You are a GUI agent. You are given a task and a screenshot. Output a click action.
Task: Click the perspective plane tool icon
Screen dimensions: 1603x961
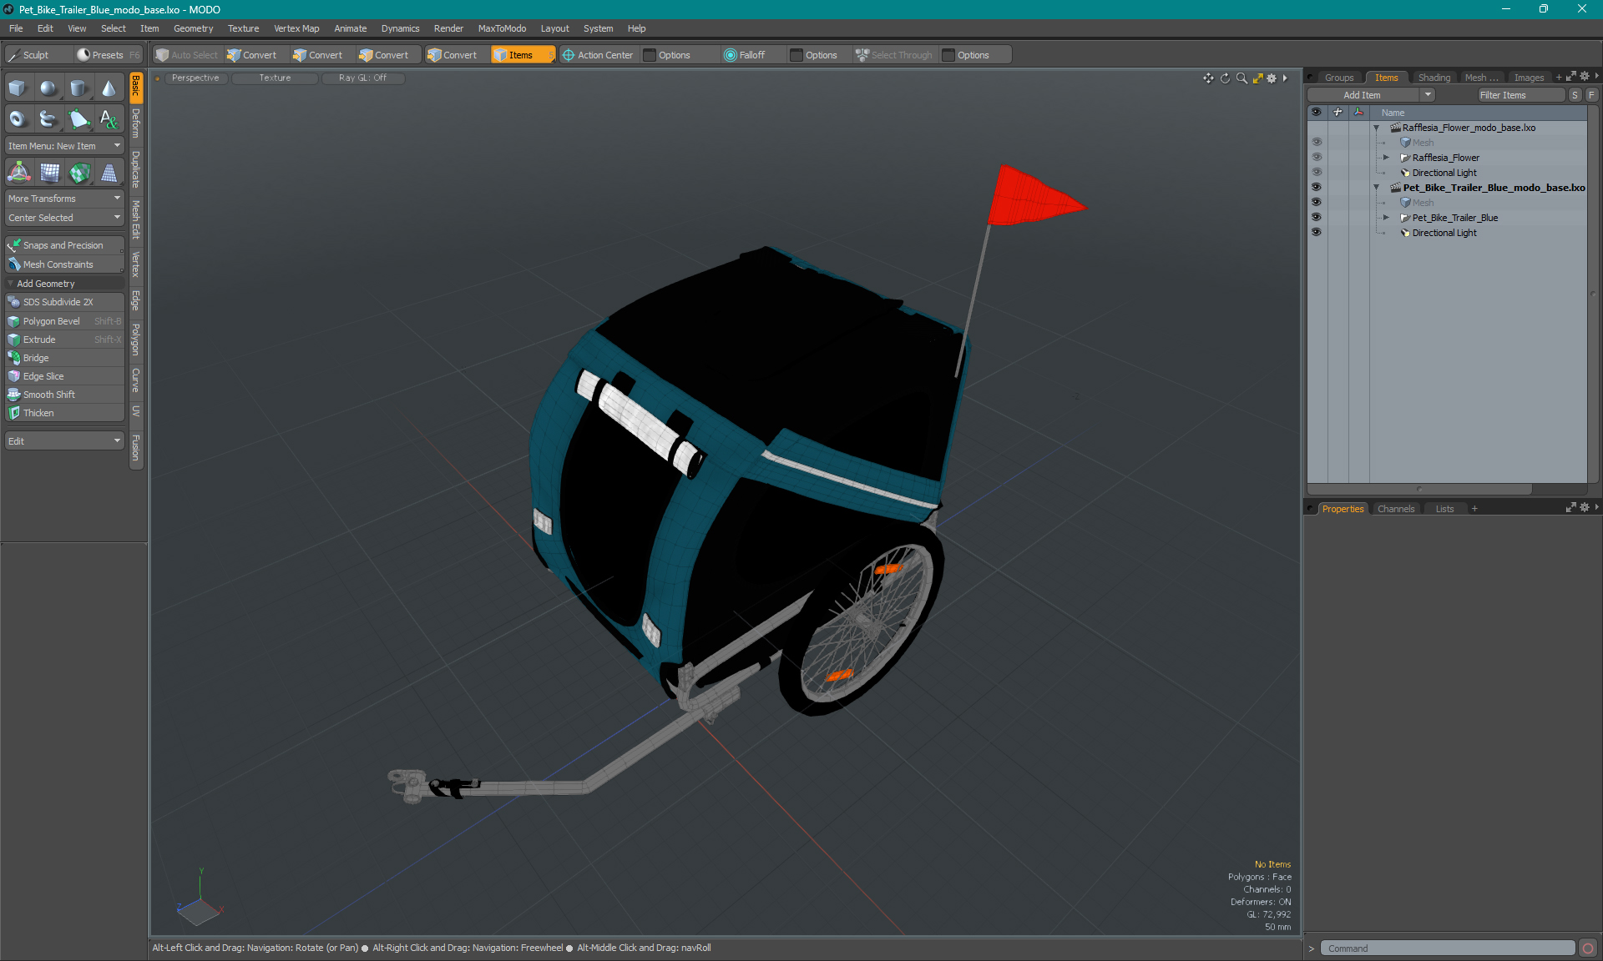tap(109, 173)
